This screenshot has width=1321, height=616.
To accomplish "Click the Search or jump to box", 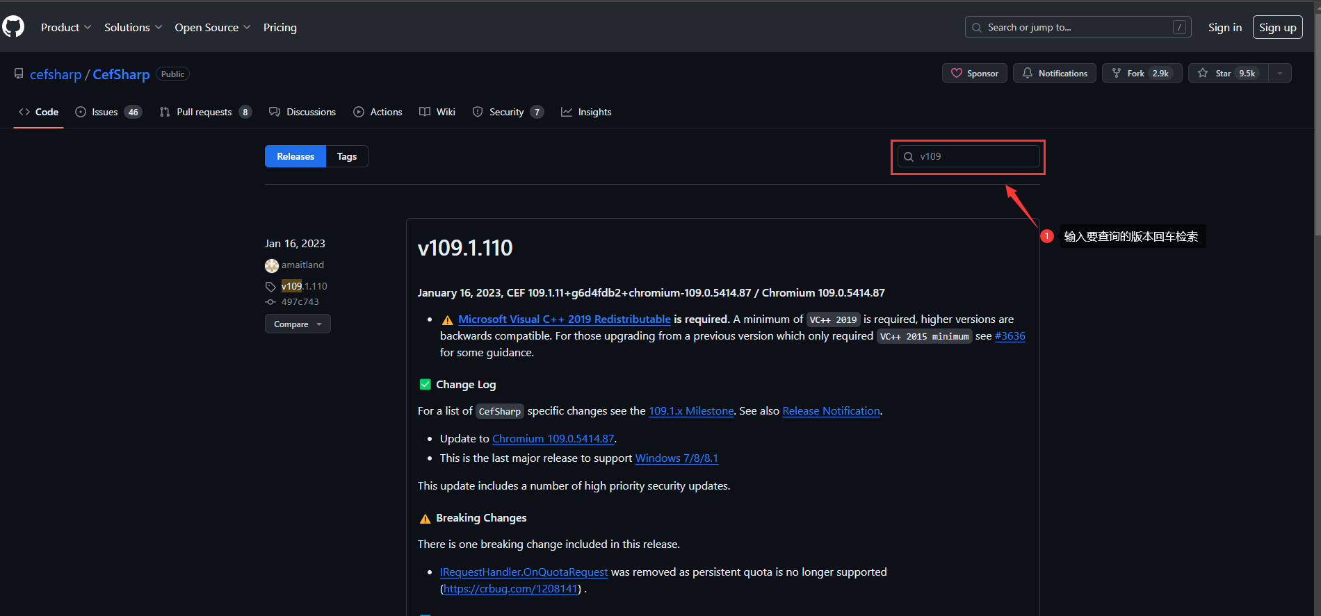I will tap(1077, 27).
